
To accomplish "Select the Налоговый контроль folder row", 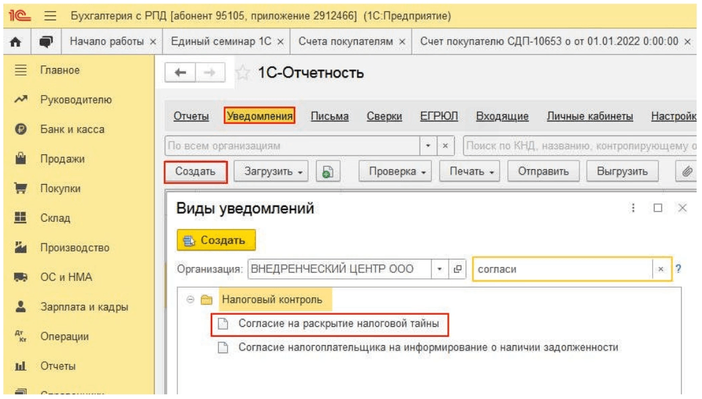I will [x=272, y=299].
